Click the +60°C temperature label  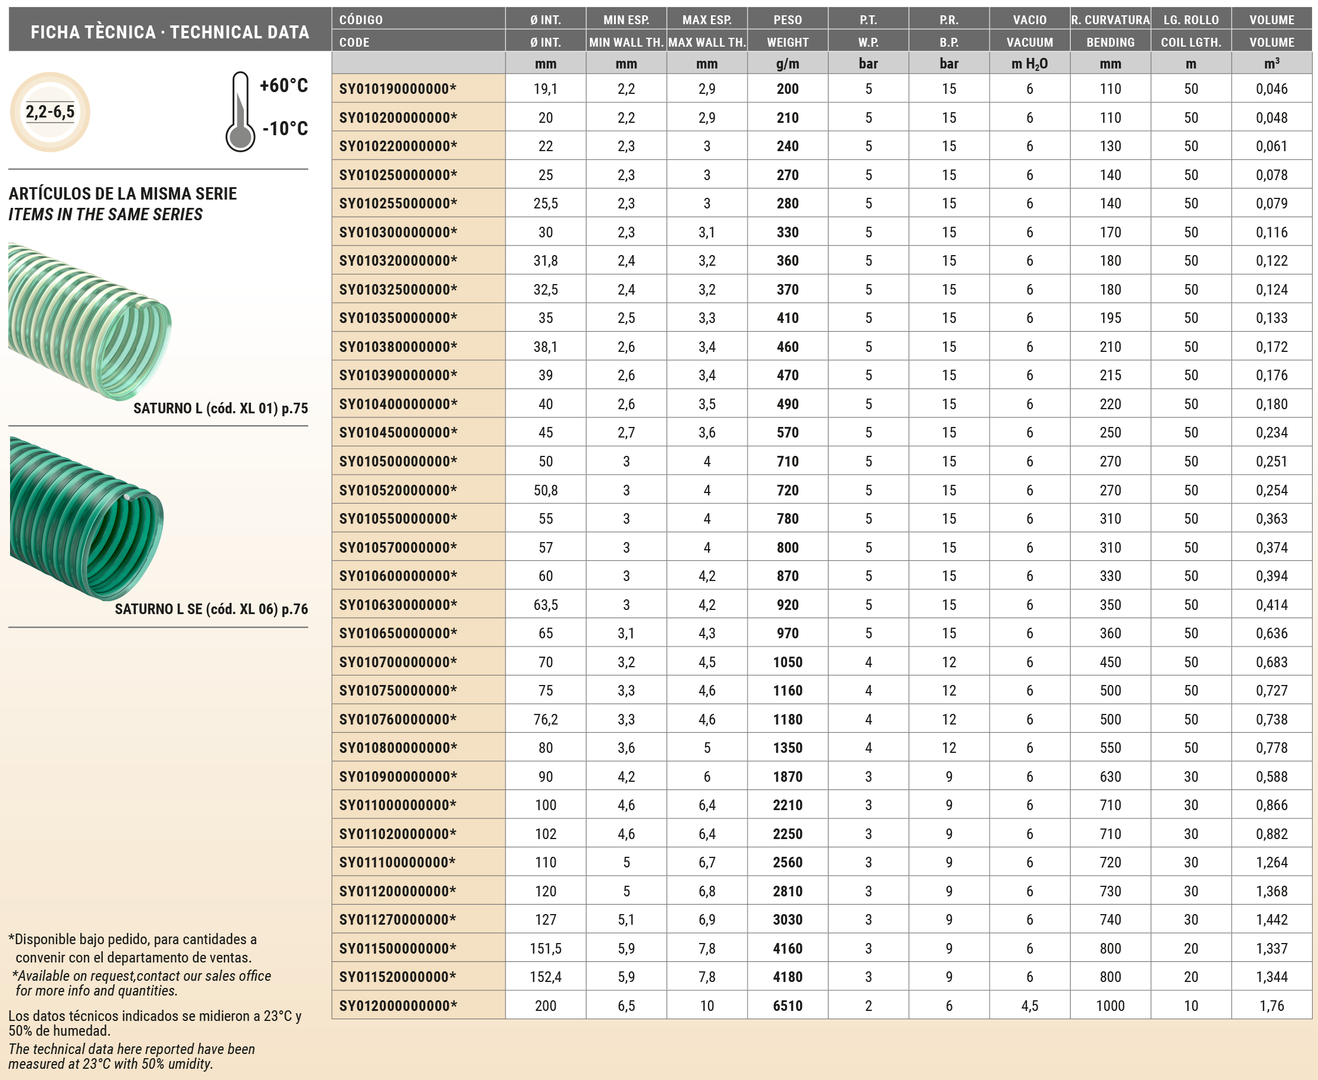(x=283, y=85)
